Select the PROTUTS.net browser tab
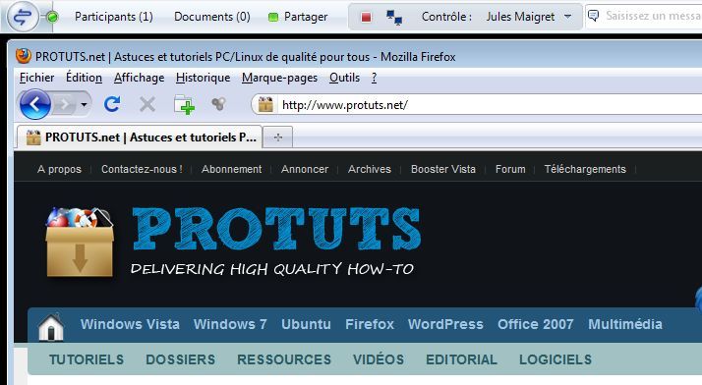Screen dimensions: 702x385 pyautogui.click(x=140, y=137)
